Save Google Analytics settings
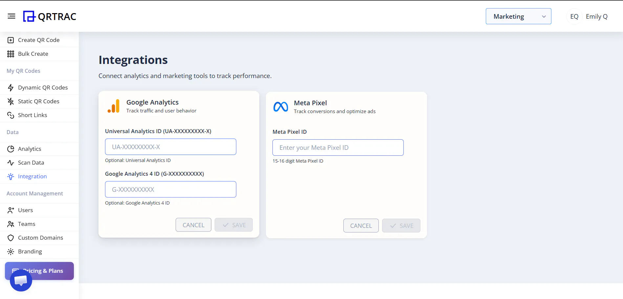623x299 pixels. point(234,225)
